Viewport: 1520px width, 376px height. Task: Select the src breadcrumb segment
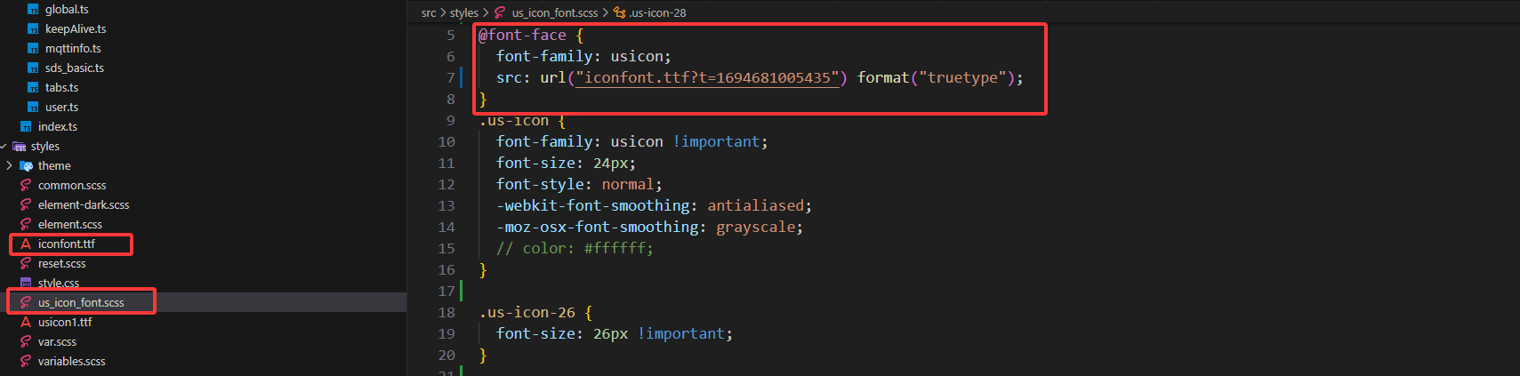tap(429, 12)
